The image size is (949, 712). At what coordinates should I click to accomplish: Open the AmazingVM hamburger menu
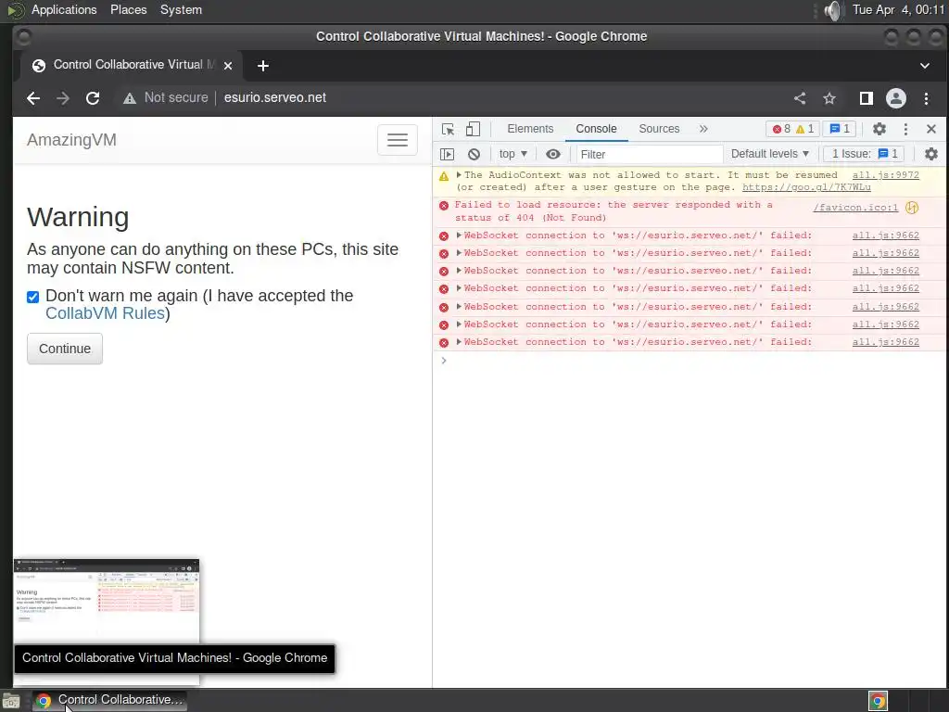(x=397, y=140)
